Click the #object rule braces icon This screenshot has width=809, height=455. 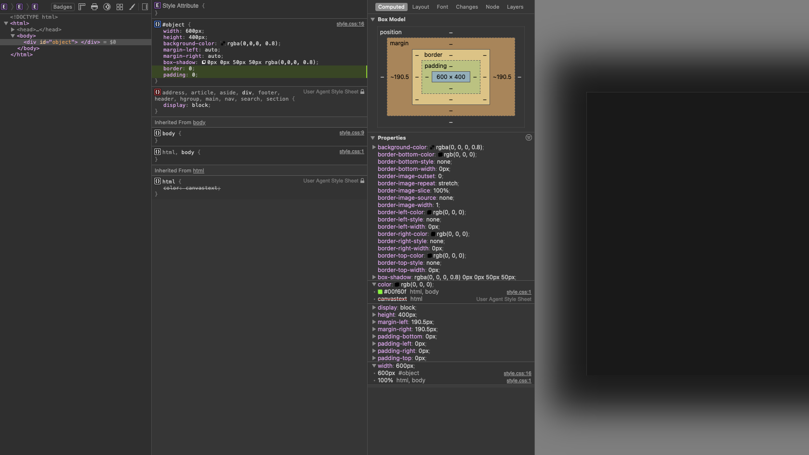tap(158, 24)
